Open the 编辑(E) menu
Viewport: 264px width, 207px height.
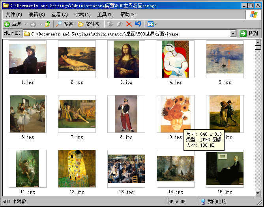37,15
